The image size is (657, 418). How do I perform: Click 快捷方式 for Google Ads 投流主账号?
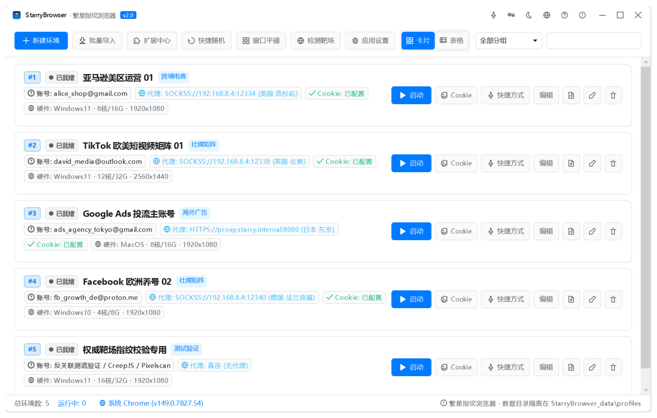[505, 231]
